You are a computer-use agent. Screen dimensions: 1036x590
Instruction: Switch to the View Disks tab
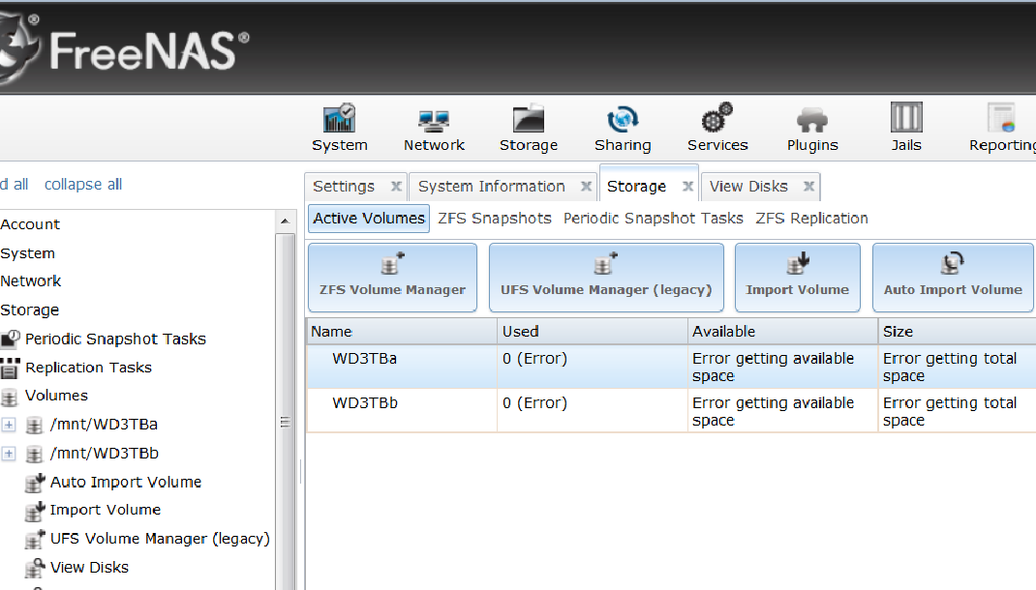tap(748, 187)
